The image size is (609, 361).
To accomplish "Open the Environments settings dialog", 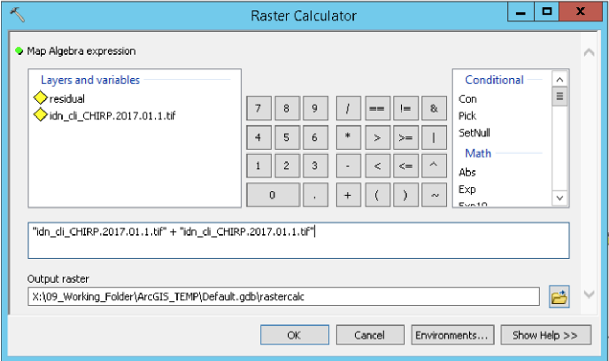I will (452, 335).
